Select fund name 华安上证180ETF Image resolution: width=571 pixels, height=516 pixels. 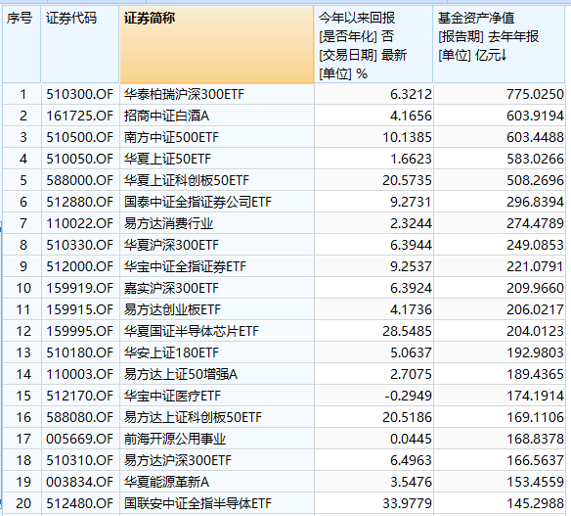(x=171, y=352)
